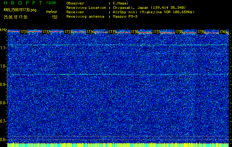Select the Chigasaki, Japan coordinates text
This screenshot has height=147, width=232.
[149, 8]
